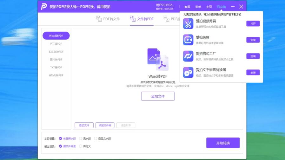Screen dimensions: 285x160
Task: Select PPT转PDF in the sidebar
Action: coord(56,44)
